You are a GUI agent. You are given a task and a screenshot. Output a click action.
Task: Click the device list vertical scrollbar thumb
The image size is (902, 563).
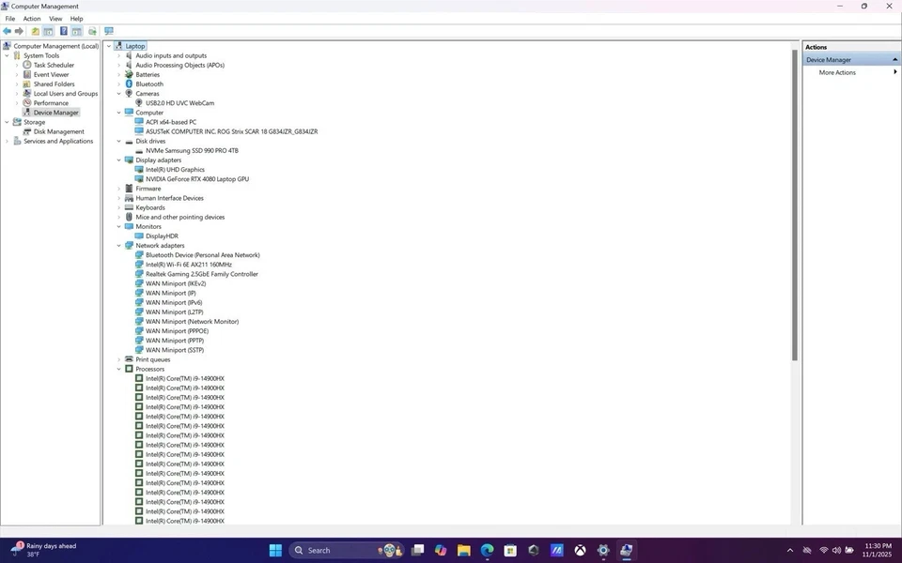[795, 204]
